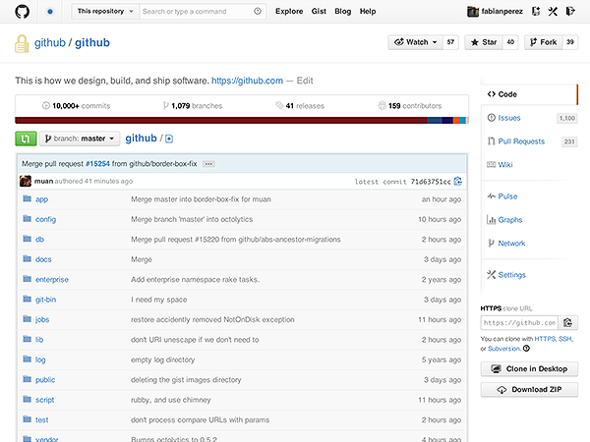This screenshot has width=590, height=442.
Task: Copy latest commit SHA clipboard icon
Action: [458, 181]
